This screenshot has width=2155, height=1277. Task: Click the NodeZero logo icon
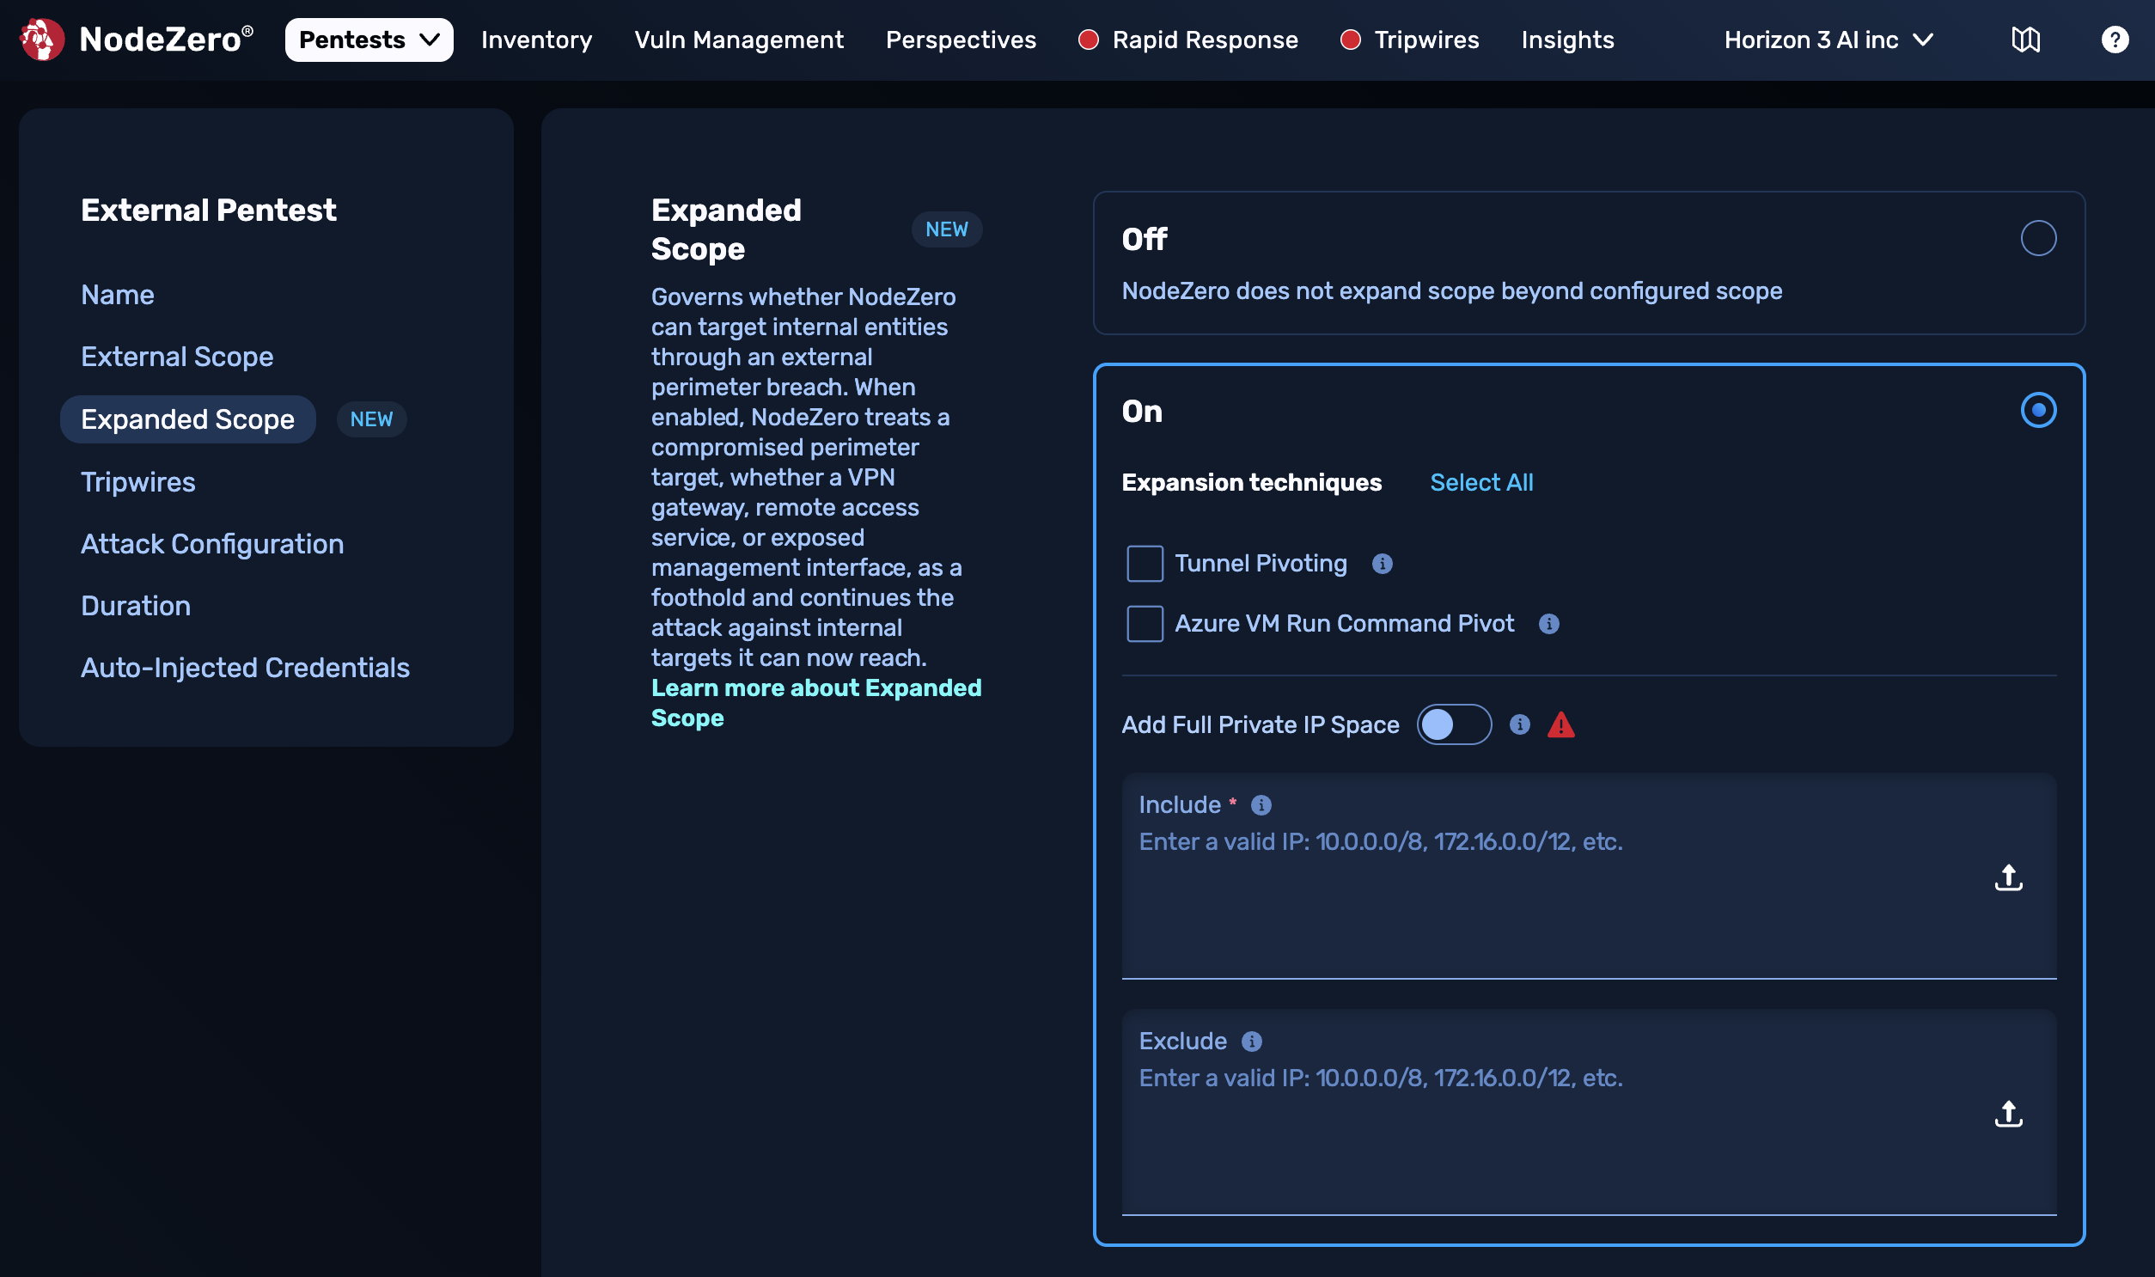41,40
